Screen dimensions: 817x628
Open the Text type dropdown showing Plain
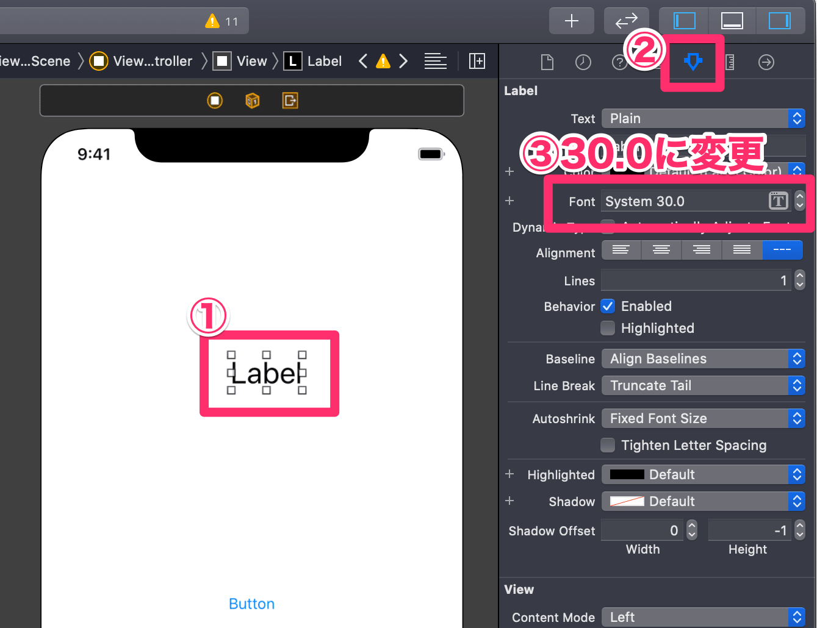pyautogui.click(x=704, y=118)
